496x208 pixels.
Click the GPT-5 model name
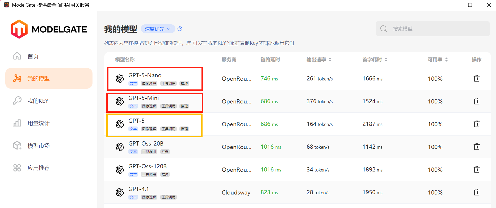pos(136,121)
